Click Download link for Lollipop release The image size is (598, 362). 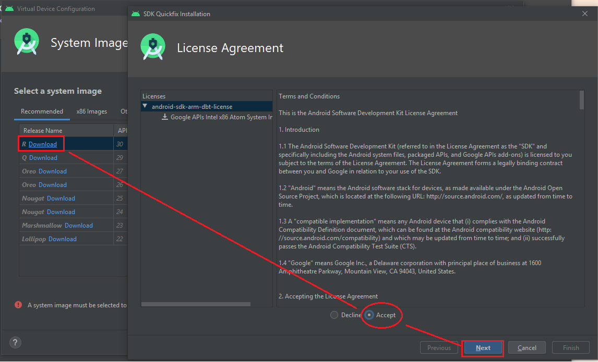pyautogui.click(x=63, y=239)
